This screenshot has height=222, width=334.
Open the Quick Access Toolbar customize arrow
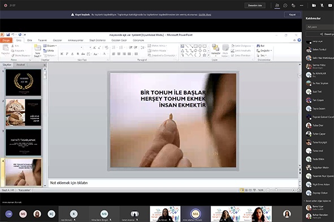pos(25,34)
